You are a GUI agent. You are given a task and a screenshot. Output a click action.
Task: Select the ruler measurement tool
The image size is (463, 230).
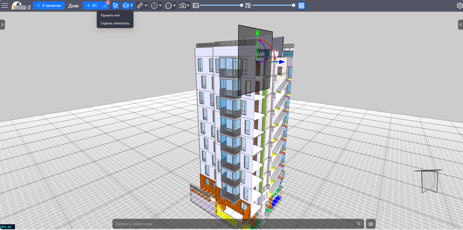pyautogui.click(x=140, y=5)
